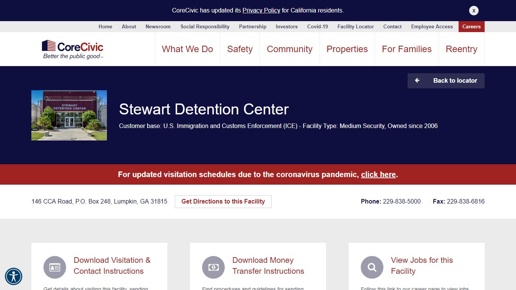Click the phone number 229-838-5000
Viewport: 516px width, 290px height.
pos(402,201)
